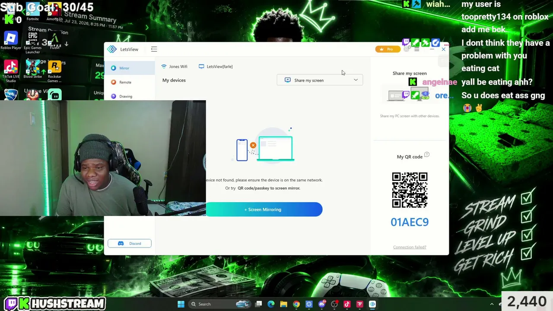The image size is (553, 311).
Task: Start Screen Mirroring with the blue button
Action: [264, 209]
